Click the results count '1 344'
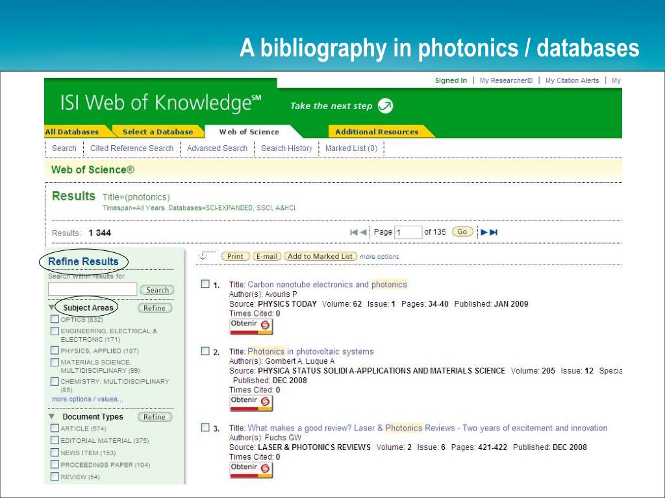The height and width of the screenshot is (498, 665). pos(99,233)
